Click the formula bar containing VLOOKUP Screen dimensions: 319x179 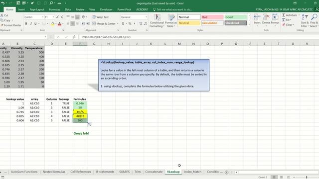point(198,37)
